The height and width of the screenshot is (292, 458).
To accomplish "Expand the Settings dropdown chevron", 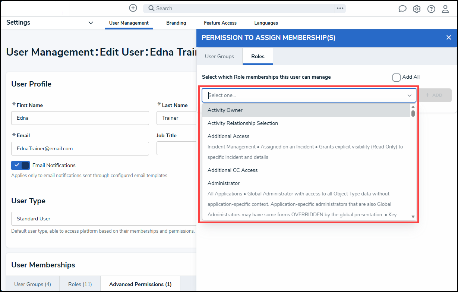I will point(91,23).
